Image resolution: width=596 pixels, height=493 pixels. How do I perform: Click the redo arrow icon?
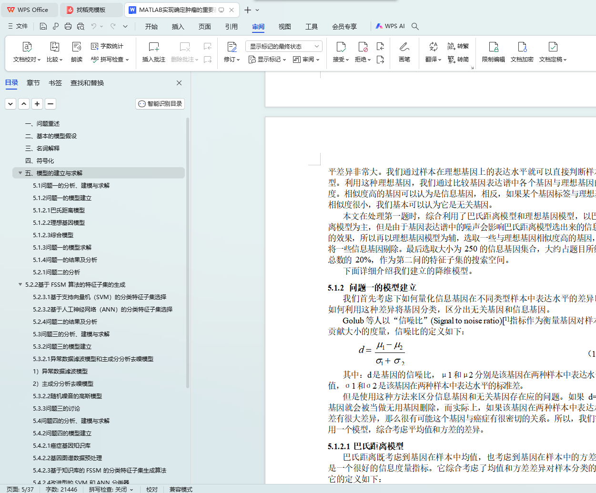coord(113,26)
